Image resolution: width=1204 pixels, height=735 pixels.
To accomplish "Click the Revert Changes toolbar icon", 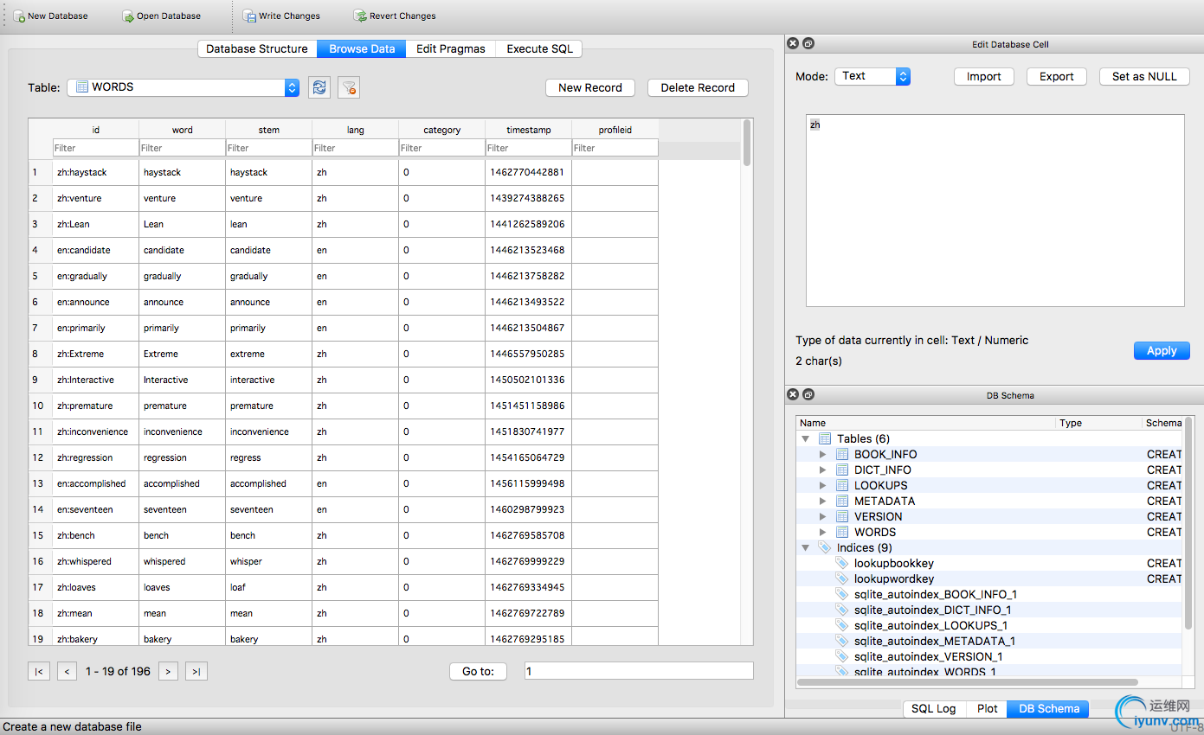I will coord(360,16).
